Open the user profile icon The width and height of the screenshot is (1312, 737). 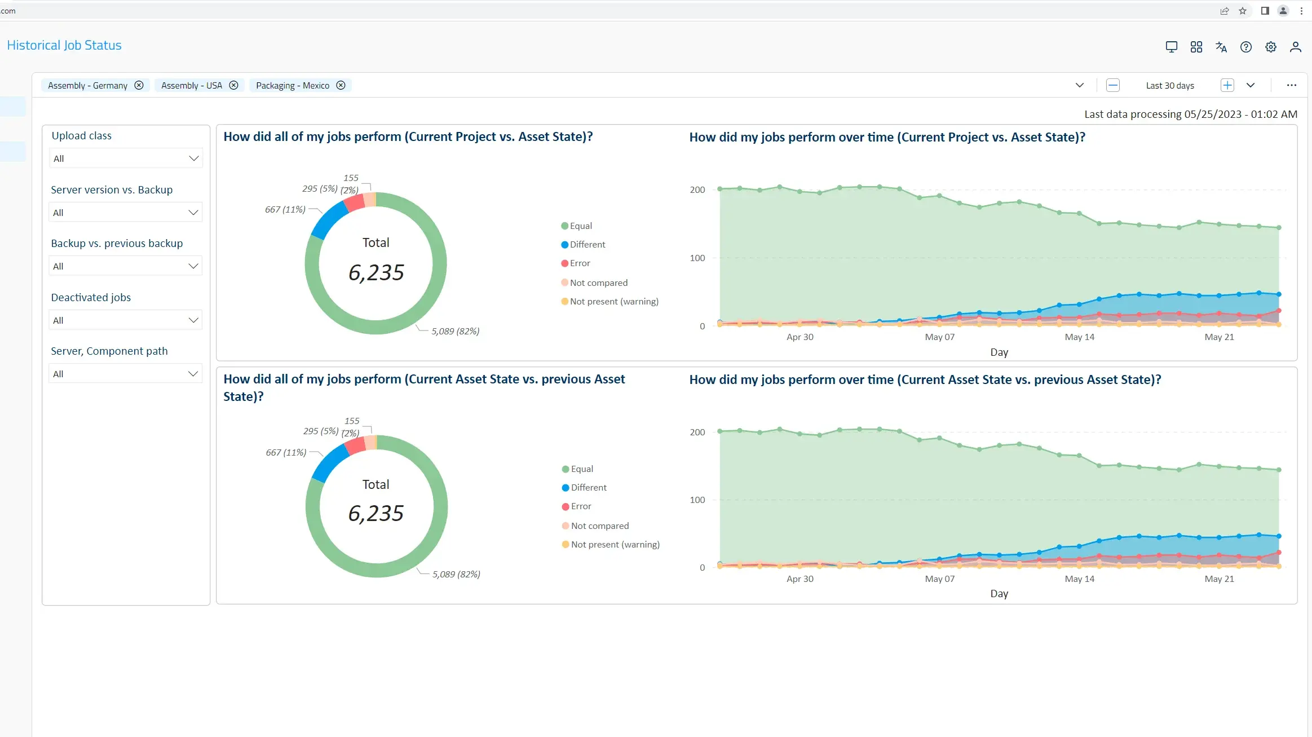(1295, 47)
